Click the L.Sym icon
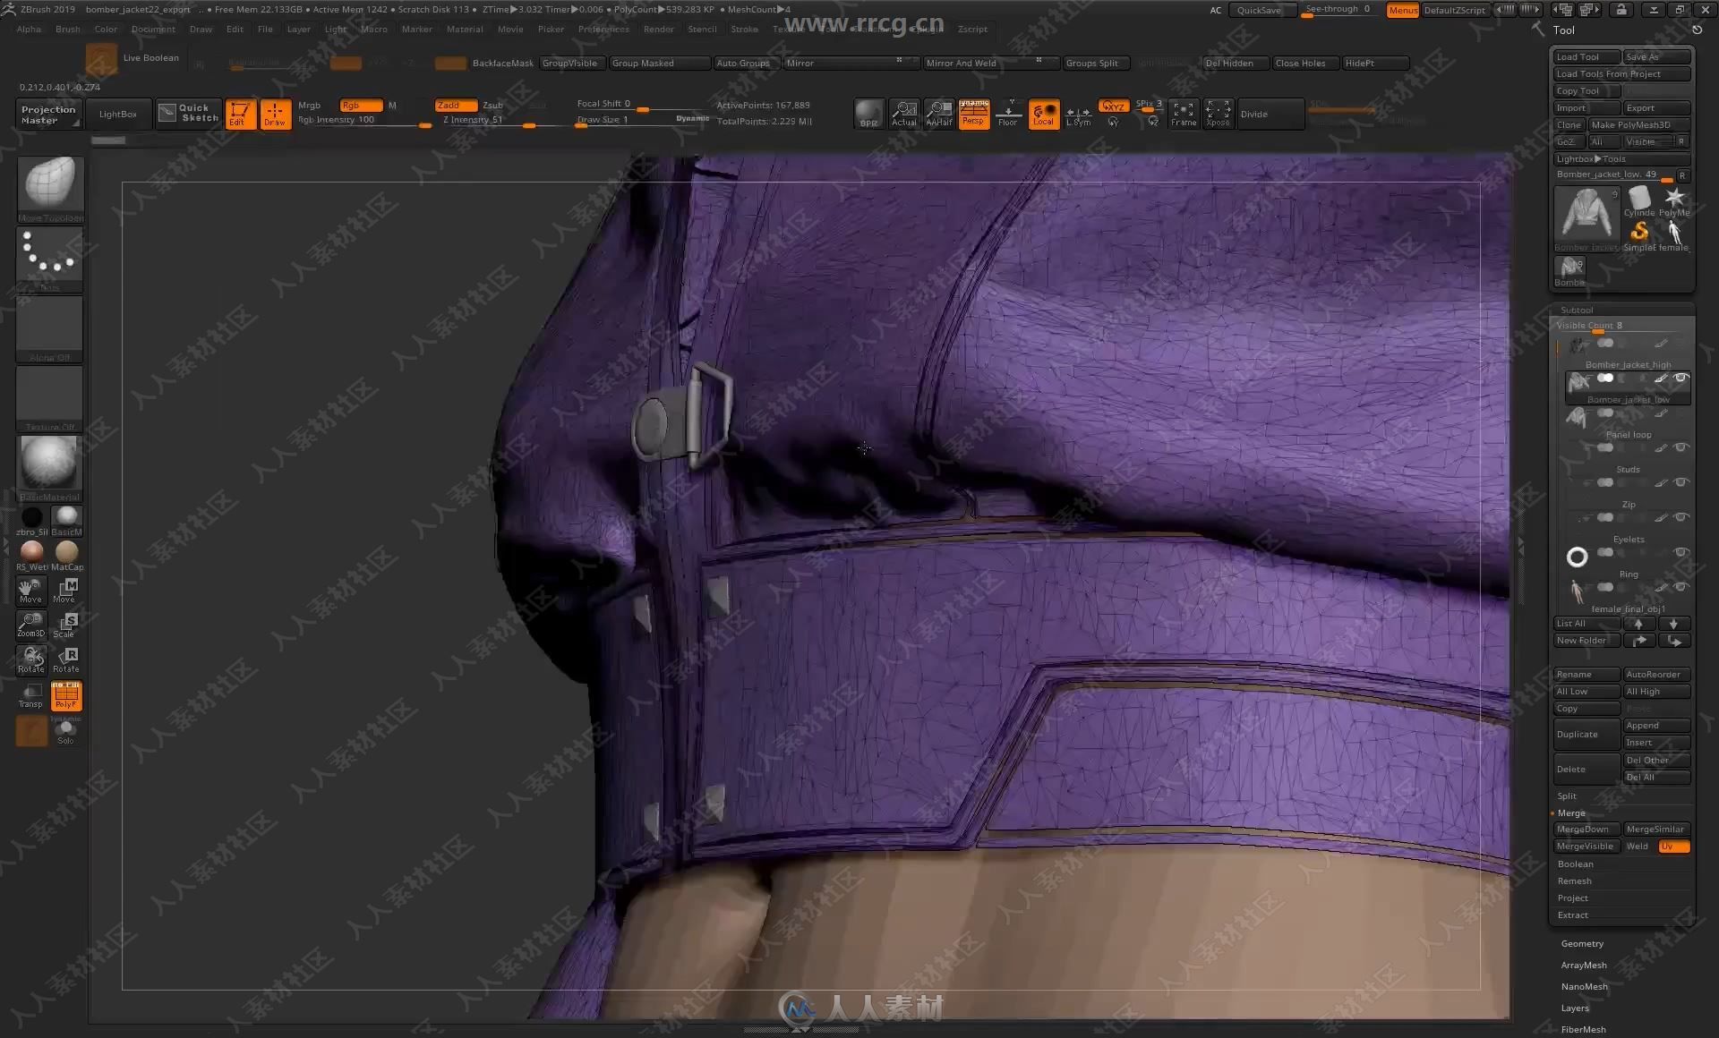Image resolution: width=1719 pixels, height=1038 pixels. (1078, 116)
